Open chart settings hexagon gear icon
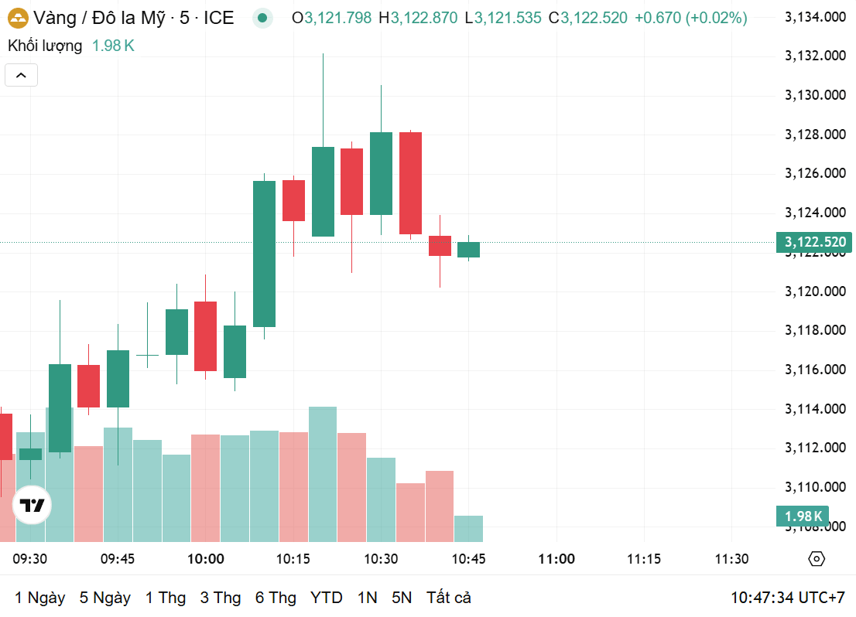Viewport: 856px width, 617px height. pyautogui.click(x=817, y=559)
